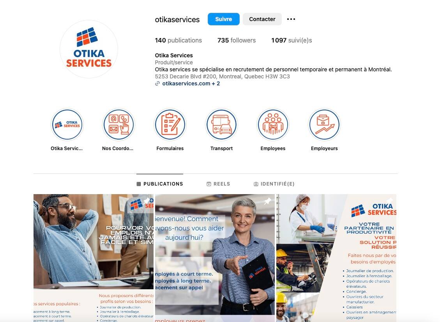This screenshot has height=322, width=440.
Task: Select the Publications tab
Action: (160, 184)
